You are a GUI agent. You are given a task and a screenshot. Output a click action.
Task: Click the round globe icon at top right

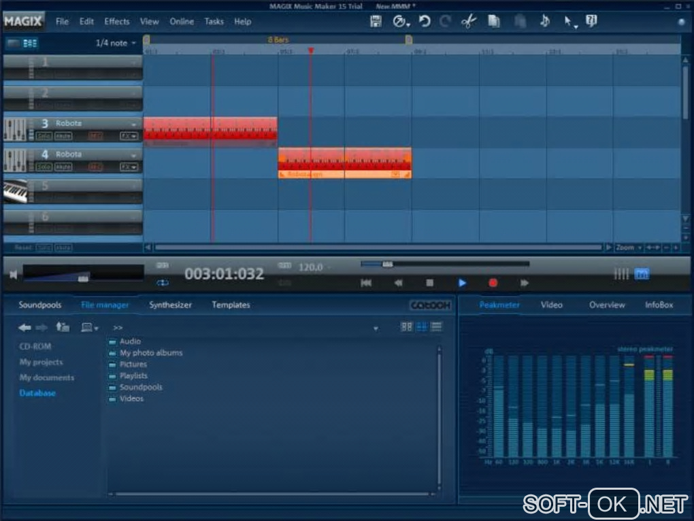[682, 22]
